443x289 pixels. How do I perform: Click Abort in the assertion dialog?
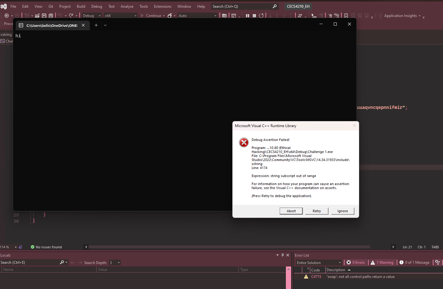(291, 211)
